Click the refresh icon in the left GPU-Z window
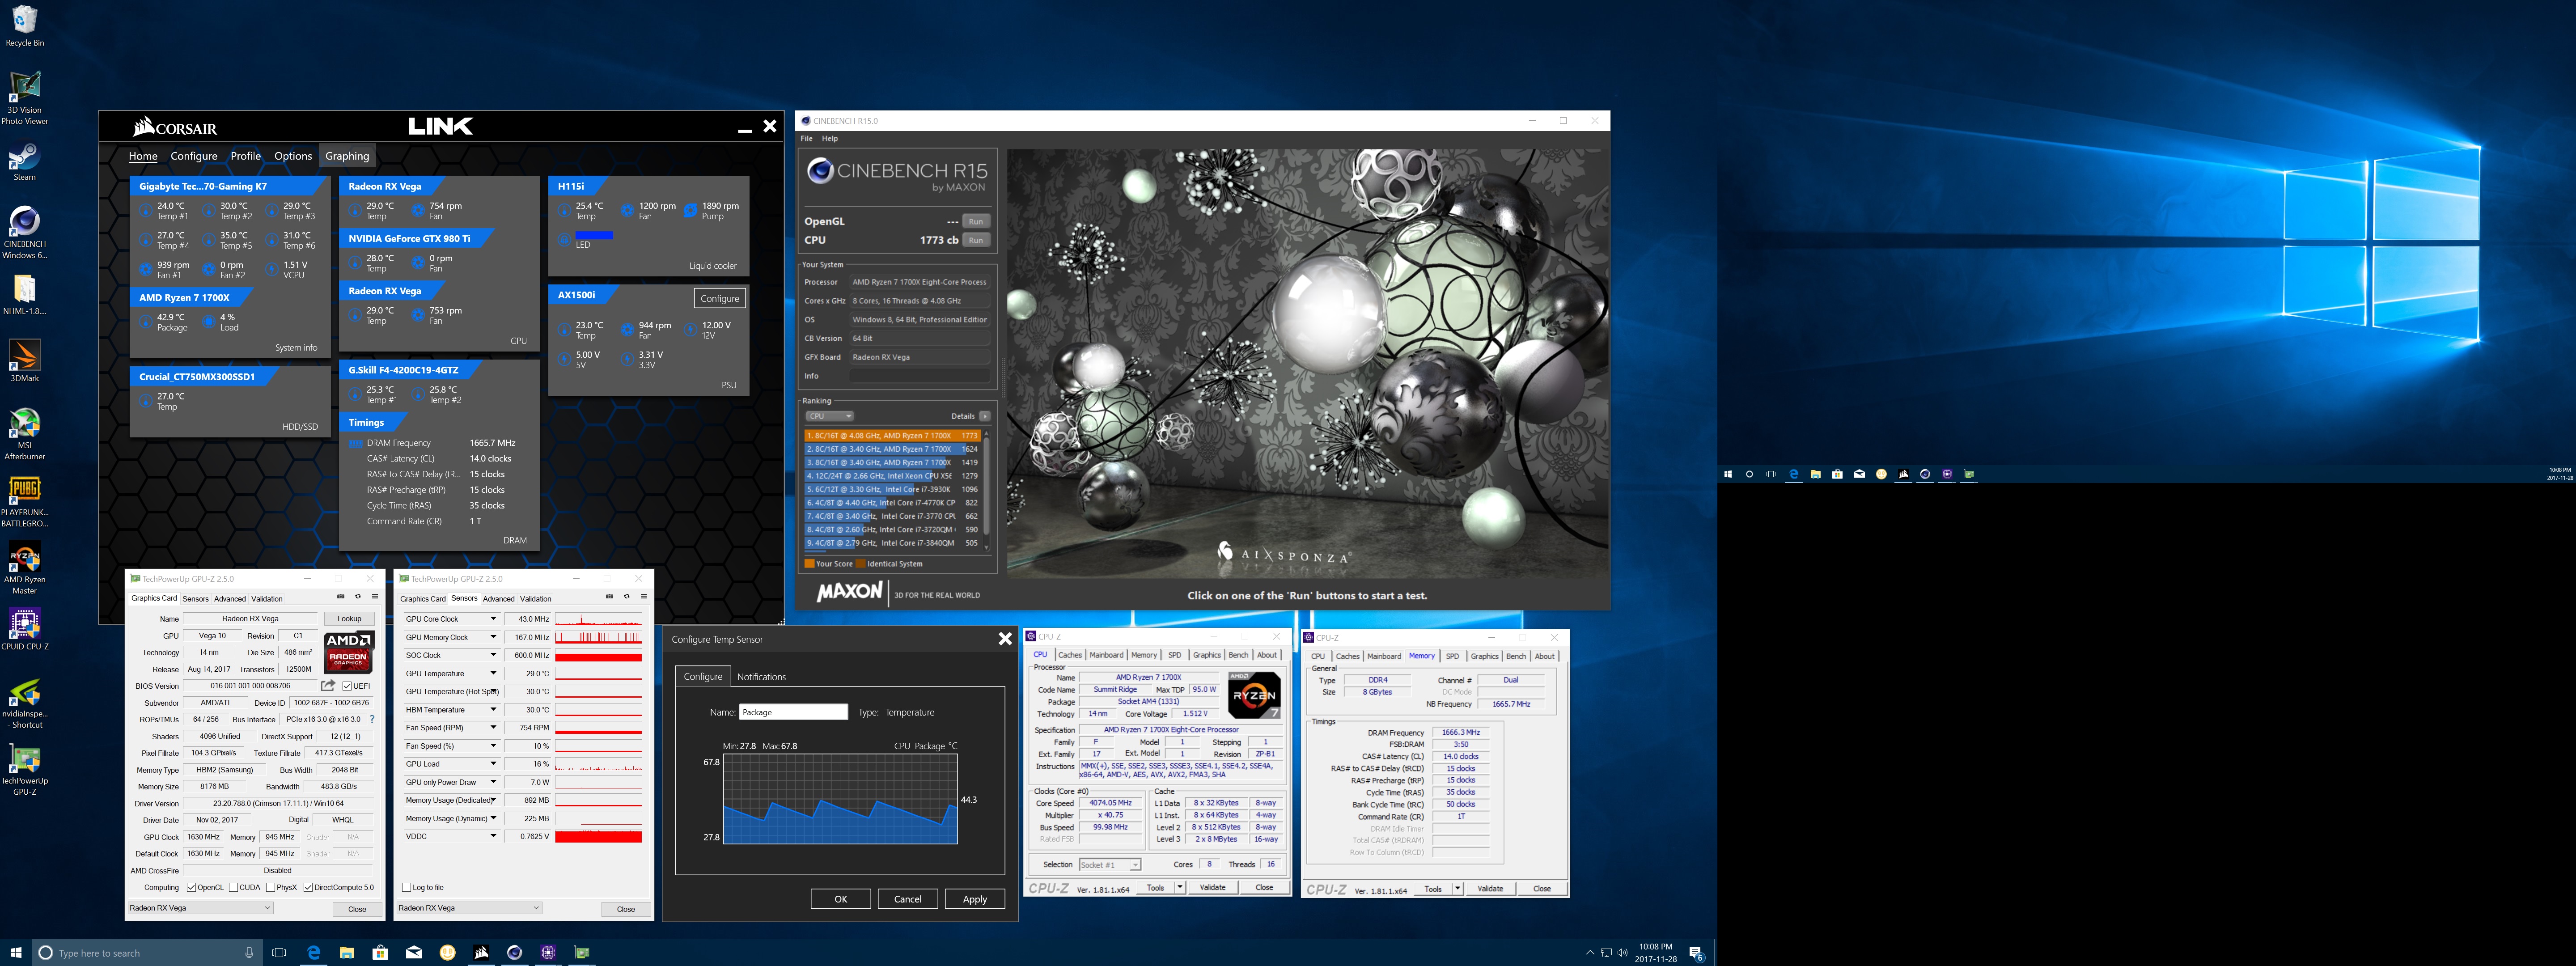The image size is (2576, 966). click(x=358, y=597)
